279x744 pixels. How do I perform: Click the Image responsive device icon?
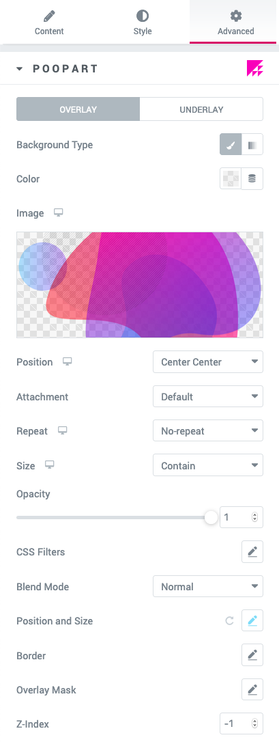click(58, 212)
